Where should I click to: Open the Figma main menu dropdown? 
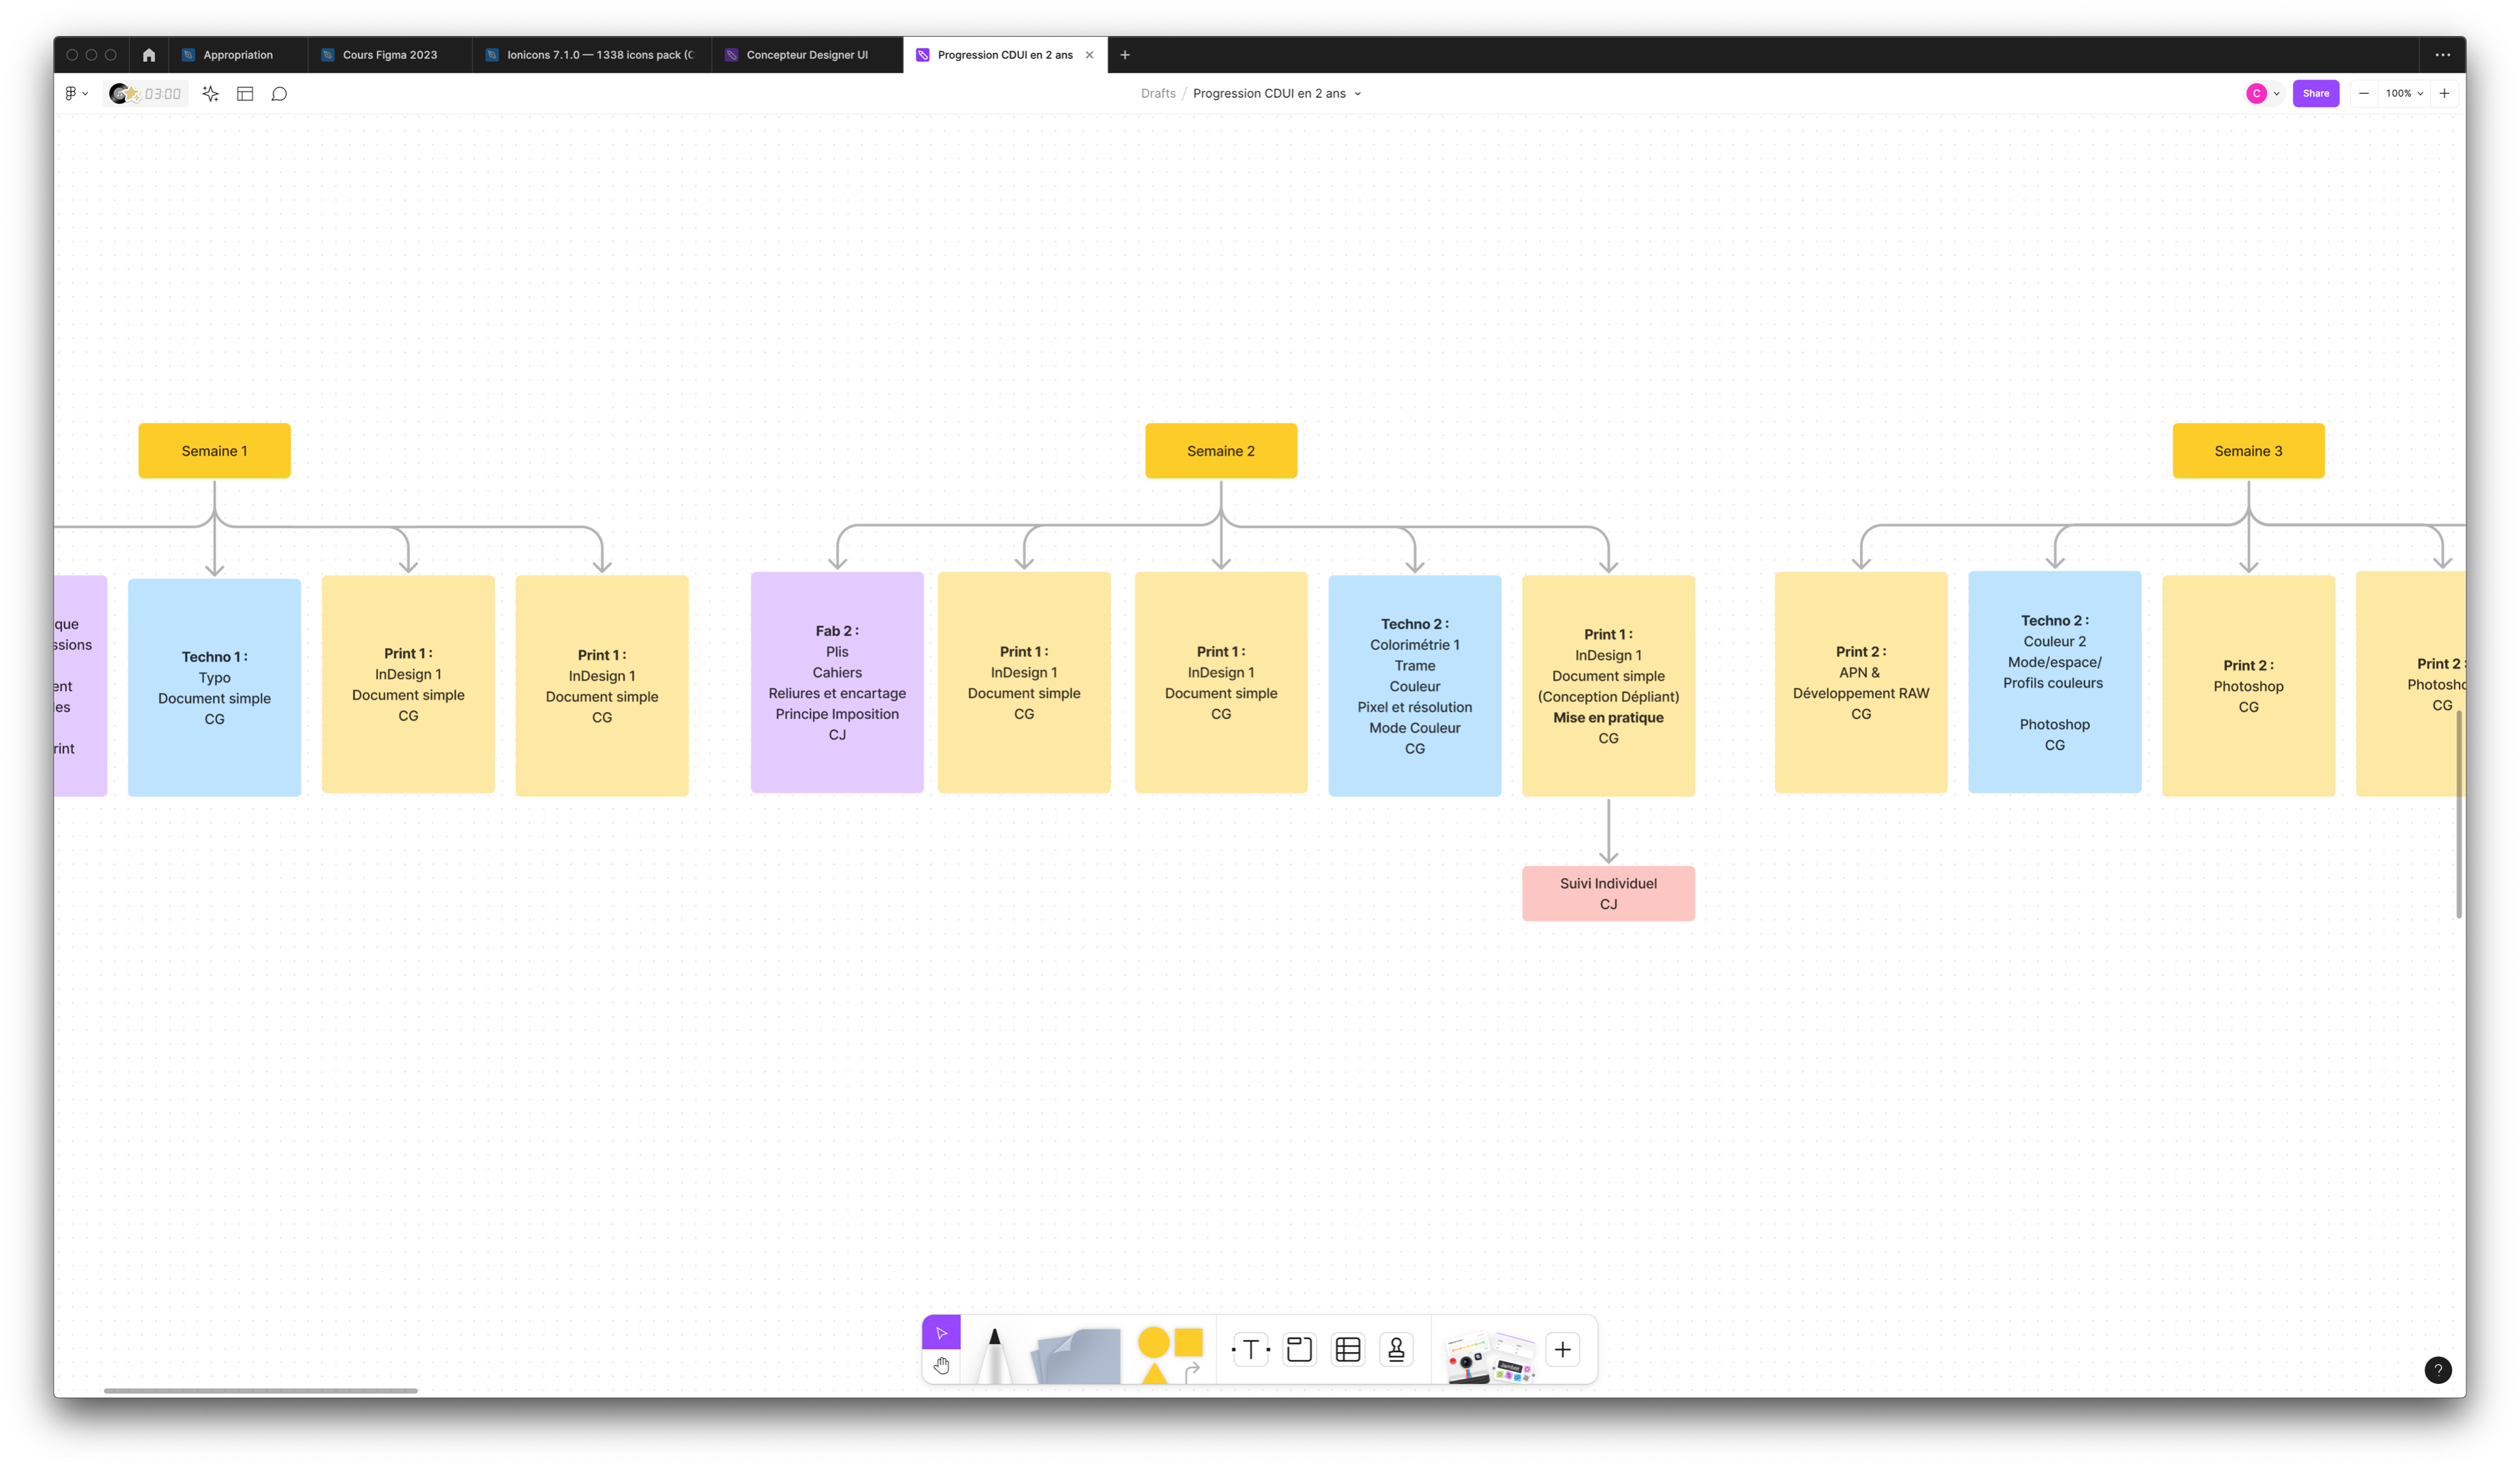pos(76,94)
